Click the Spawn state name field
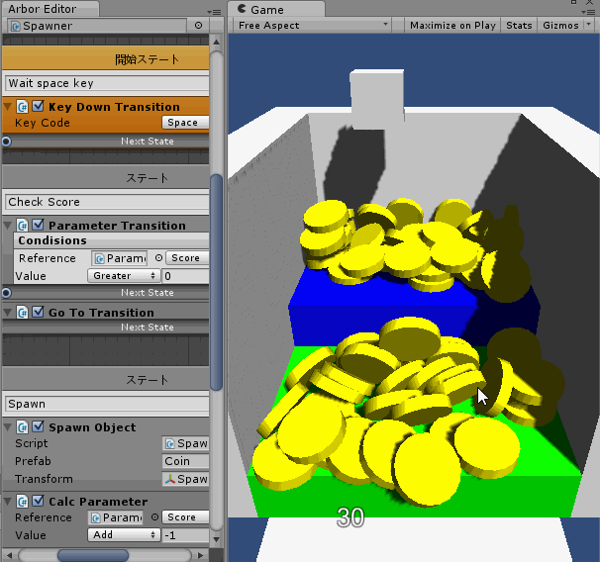The image size is (600, 562). pyautogui.click(x=107, y=404)
